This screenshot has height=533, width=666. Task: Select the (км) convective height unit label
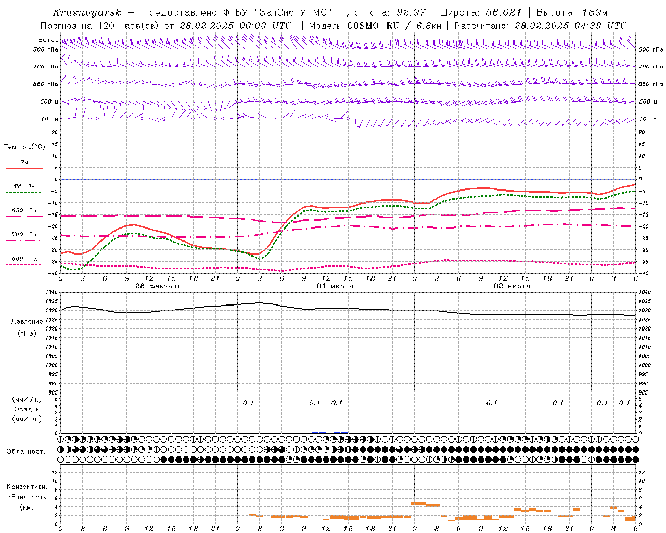click(27, 506)
